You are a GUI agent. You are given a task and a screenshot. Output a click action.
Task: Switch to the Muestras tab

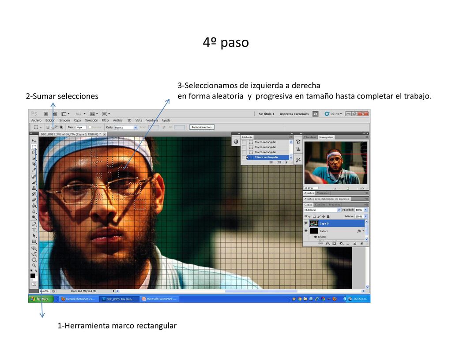point(310,137)
